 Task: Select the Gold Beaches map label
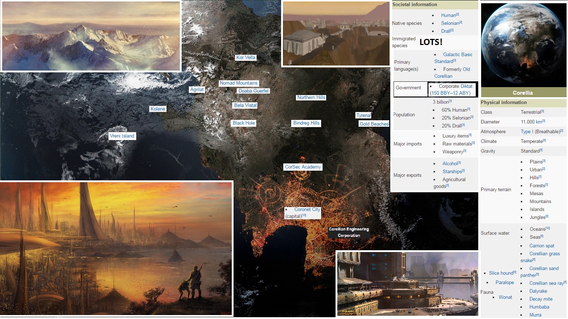coord(374,124)
